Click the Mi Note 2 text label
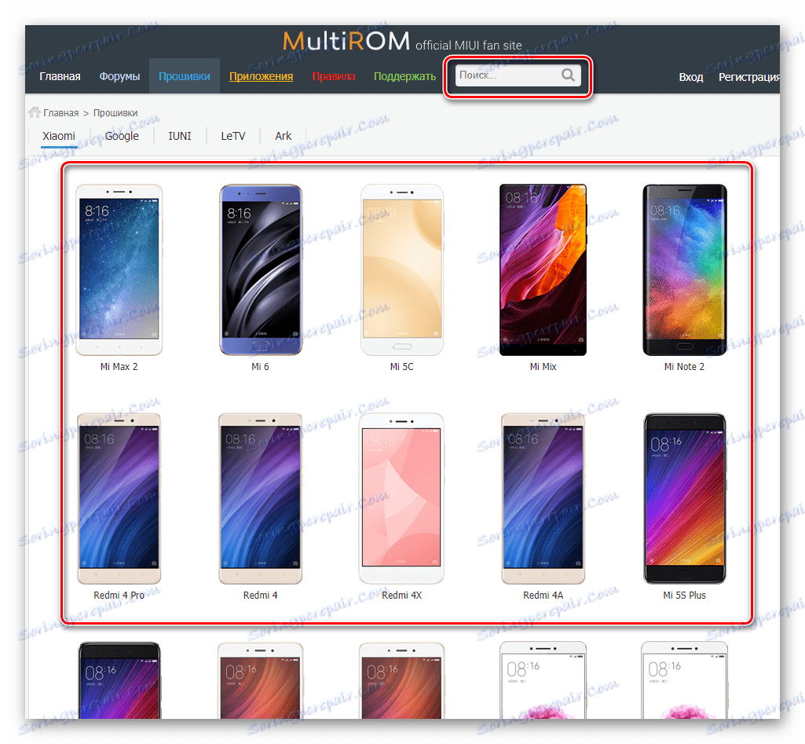This screenshot has height=744, width=805. coord(684,367)
